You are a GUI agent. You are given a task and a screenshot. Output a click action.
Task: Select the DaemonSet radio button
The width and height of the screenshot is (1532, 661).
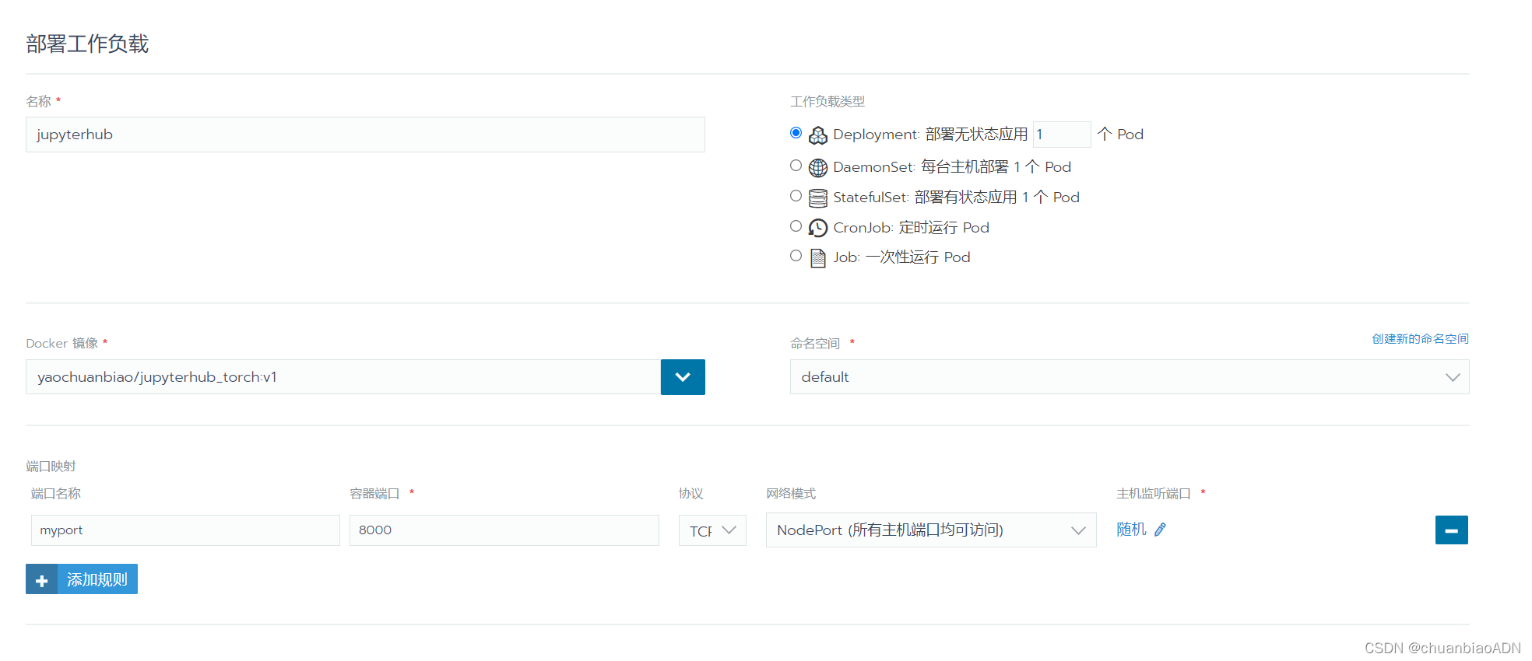click(x=796, y=166)
